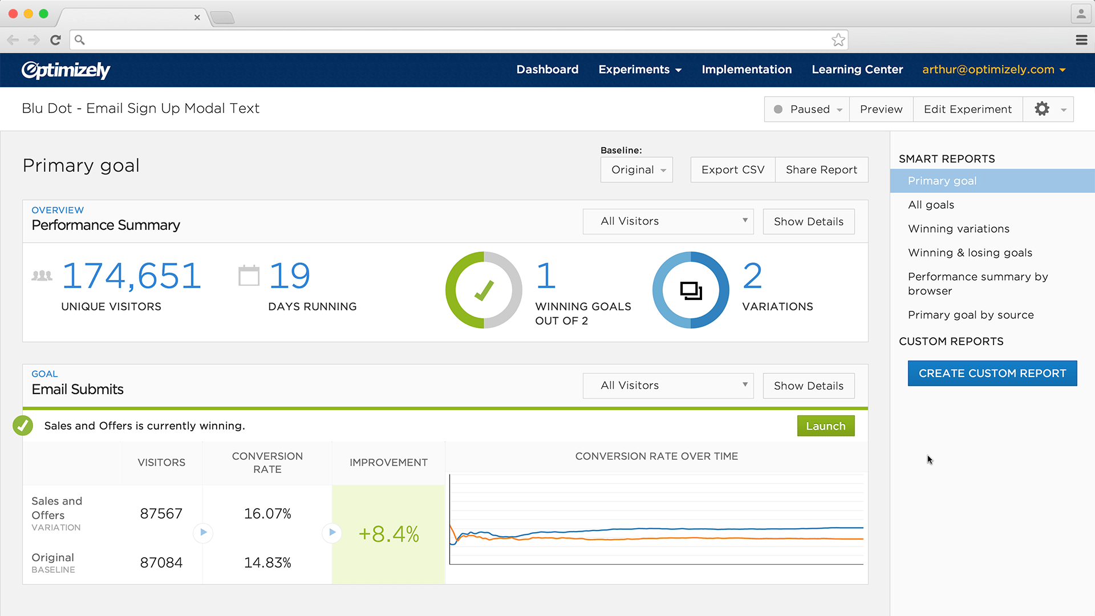
Task: Click the bookmark star in address bar
Action: tap(838, 40)
